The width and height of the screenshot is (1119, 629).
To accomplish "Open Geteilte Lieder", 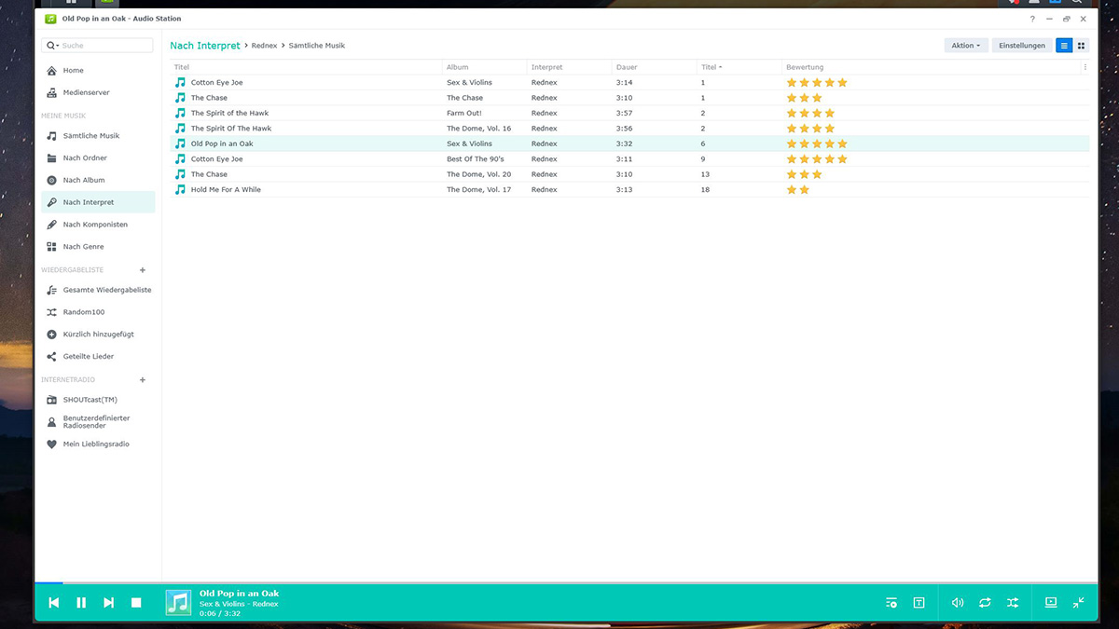I will (x=97, y=356).
